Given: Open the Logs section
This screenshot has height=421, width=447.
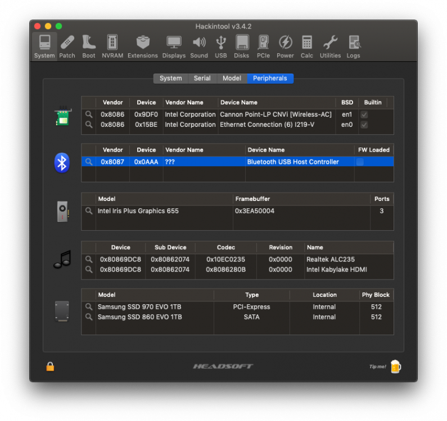Looking at the screenshot, I should [x=354, y=47].
